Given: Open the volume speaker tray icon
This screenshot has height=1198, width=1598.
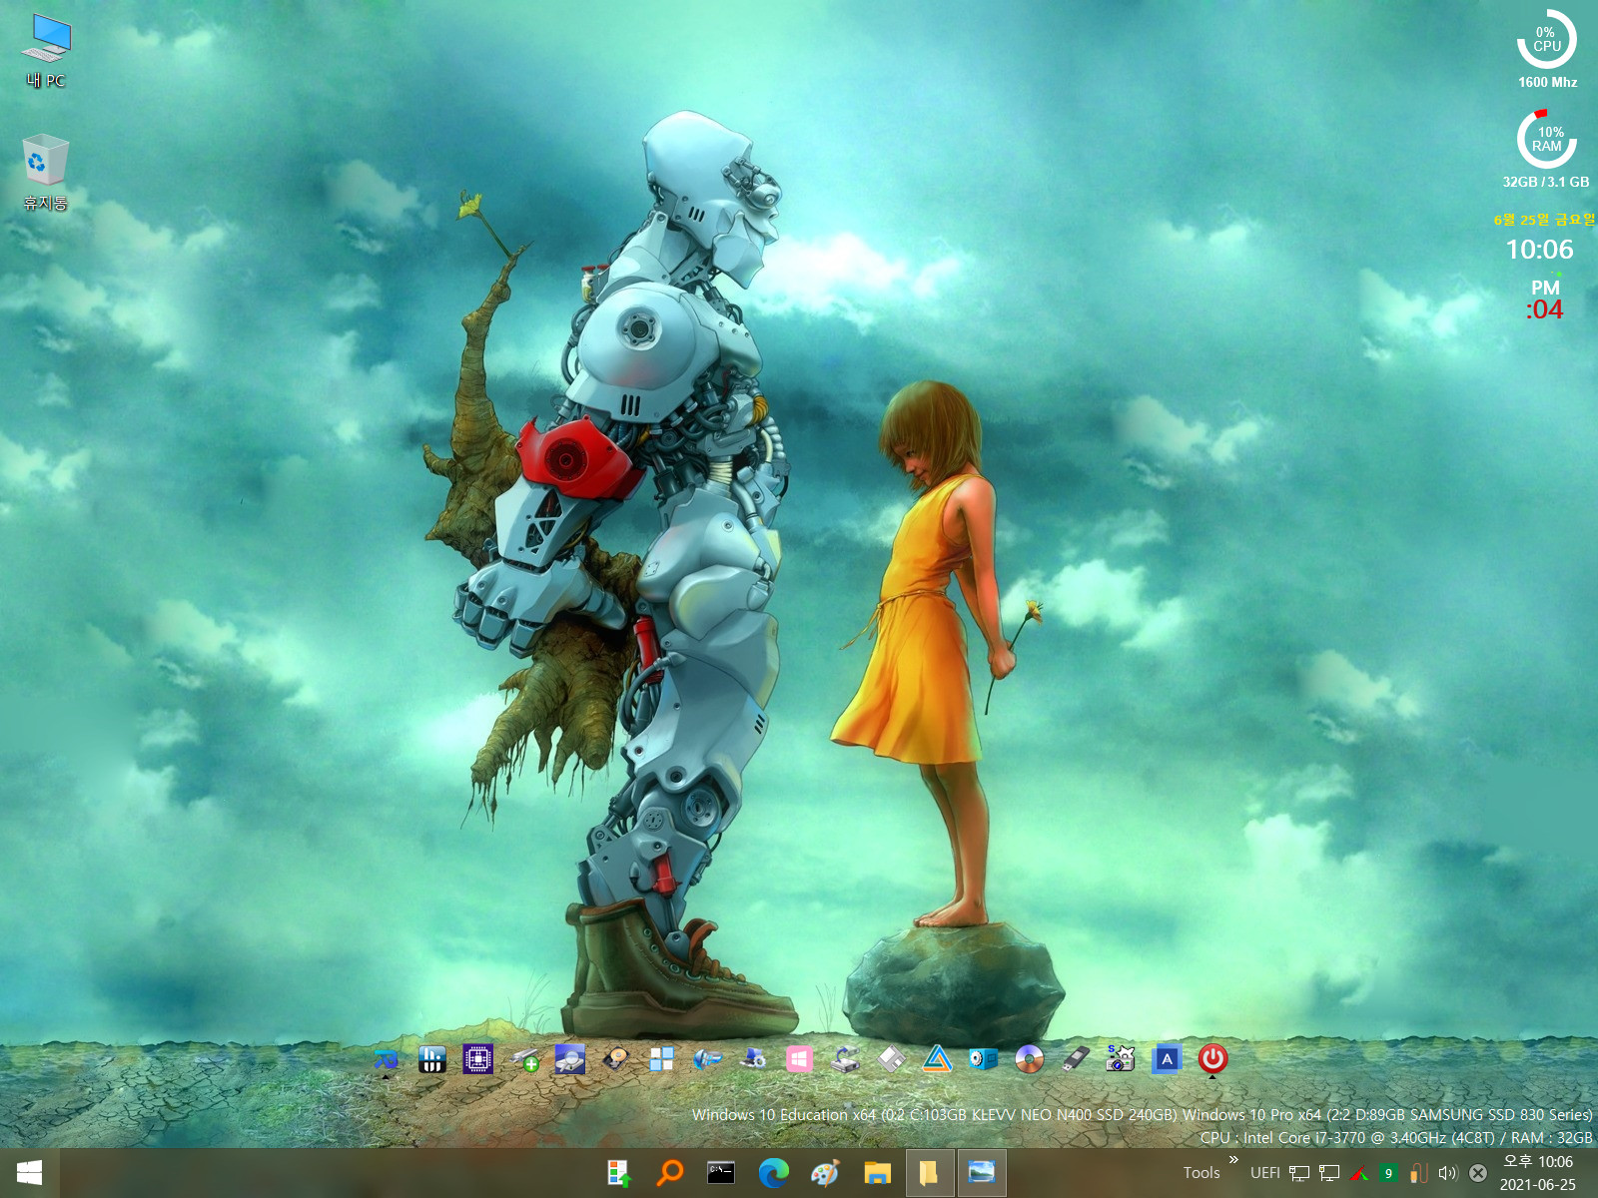Looking at the screenshot, I should 1448,1173.
